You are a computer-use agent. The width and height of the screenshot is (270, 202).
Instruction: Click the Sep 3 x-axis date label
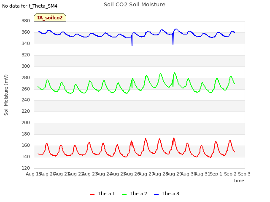[x=244, y=174]
